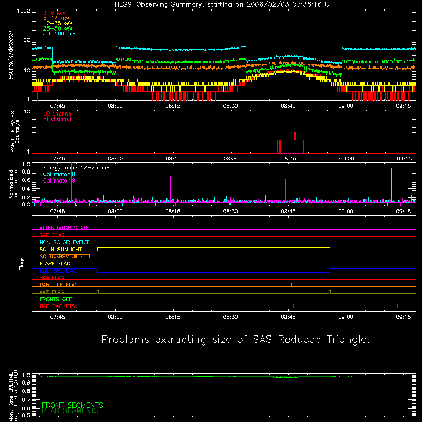The image size is (422, 422).
Task: Click the orange PARTICLE FLAG tick near 08:45
Action: (292, 285)
